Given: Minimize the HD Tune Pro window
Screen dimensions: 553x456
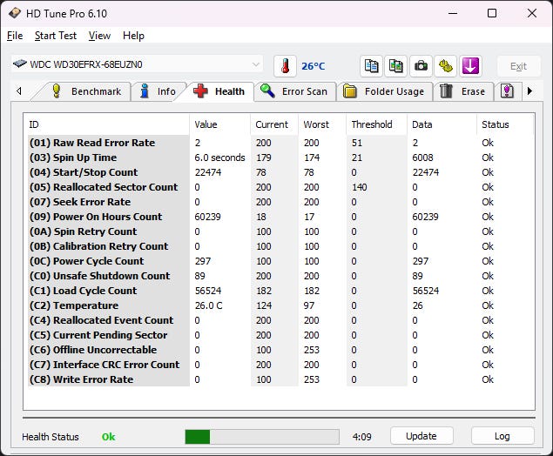Looking at the screenshot, I should point(453,13).
